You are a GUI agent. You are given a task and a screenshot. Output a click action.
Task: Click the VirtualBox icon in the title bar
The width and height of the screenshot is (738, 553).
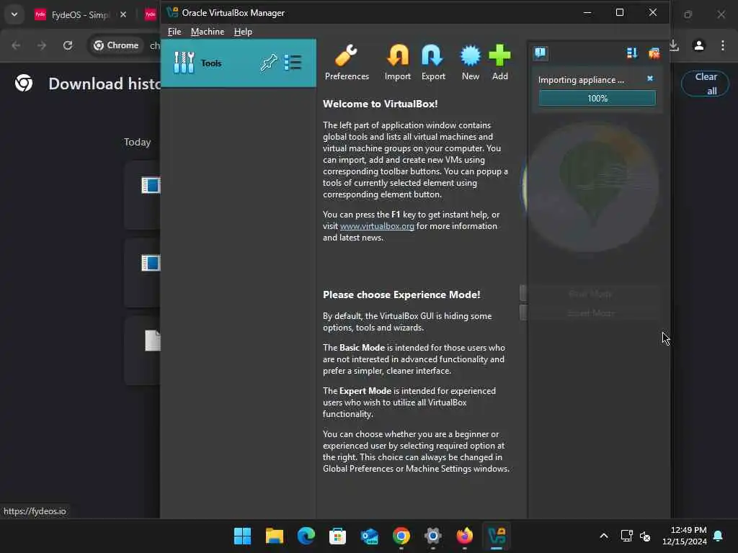point(172,13)
